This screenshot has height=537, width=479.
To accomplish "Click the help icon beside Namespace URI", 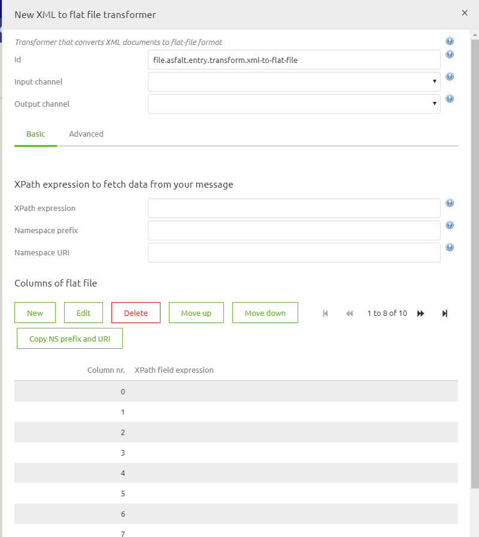I will 450,246.
